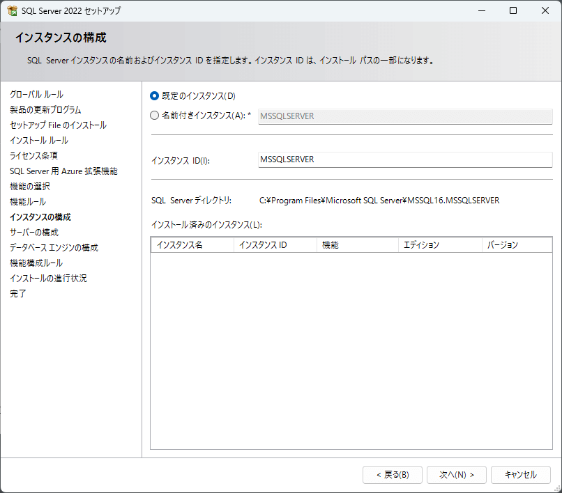Screen dimensions: 562x493
Task: Select インストールの進行状況 in the step list
Action: click(48, 279)
